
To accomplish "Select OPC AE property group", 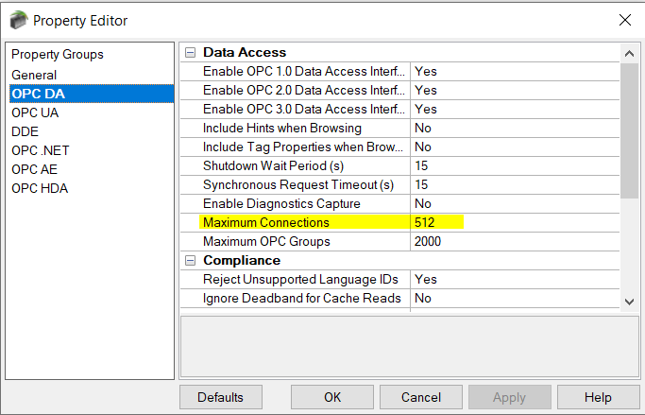I will pos(34,169).
